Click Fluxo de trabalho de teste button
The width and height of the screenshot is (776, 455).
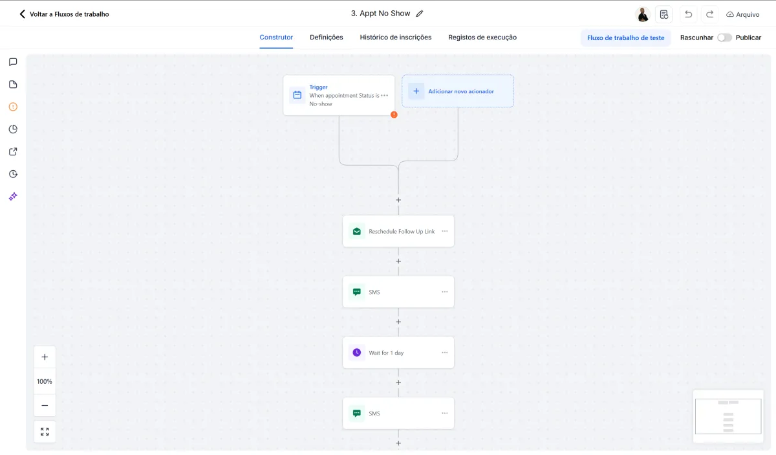tap(625, 38)
